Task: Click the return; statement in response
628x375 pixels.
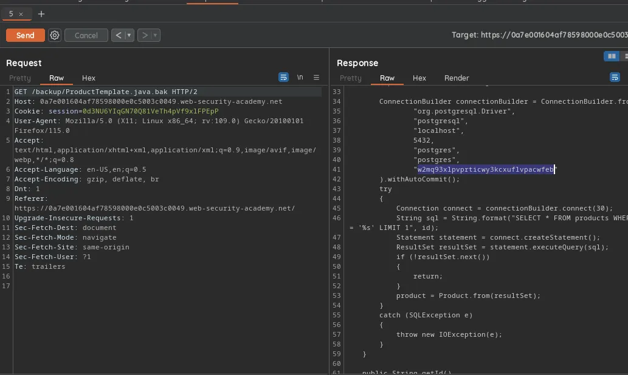Action: coord(428,276)
